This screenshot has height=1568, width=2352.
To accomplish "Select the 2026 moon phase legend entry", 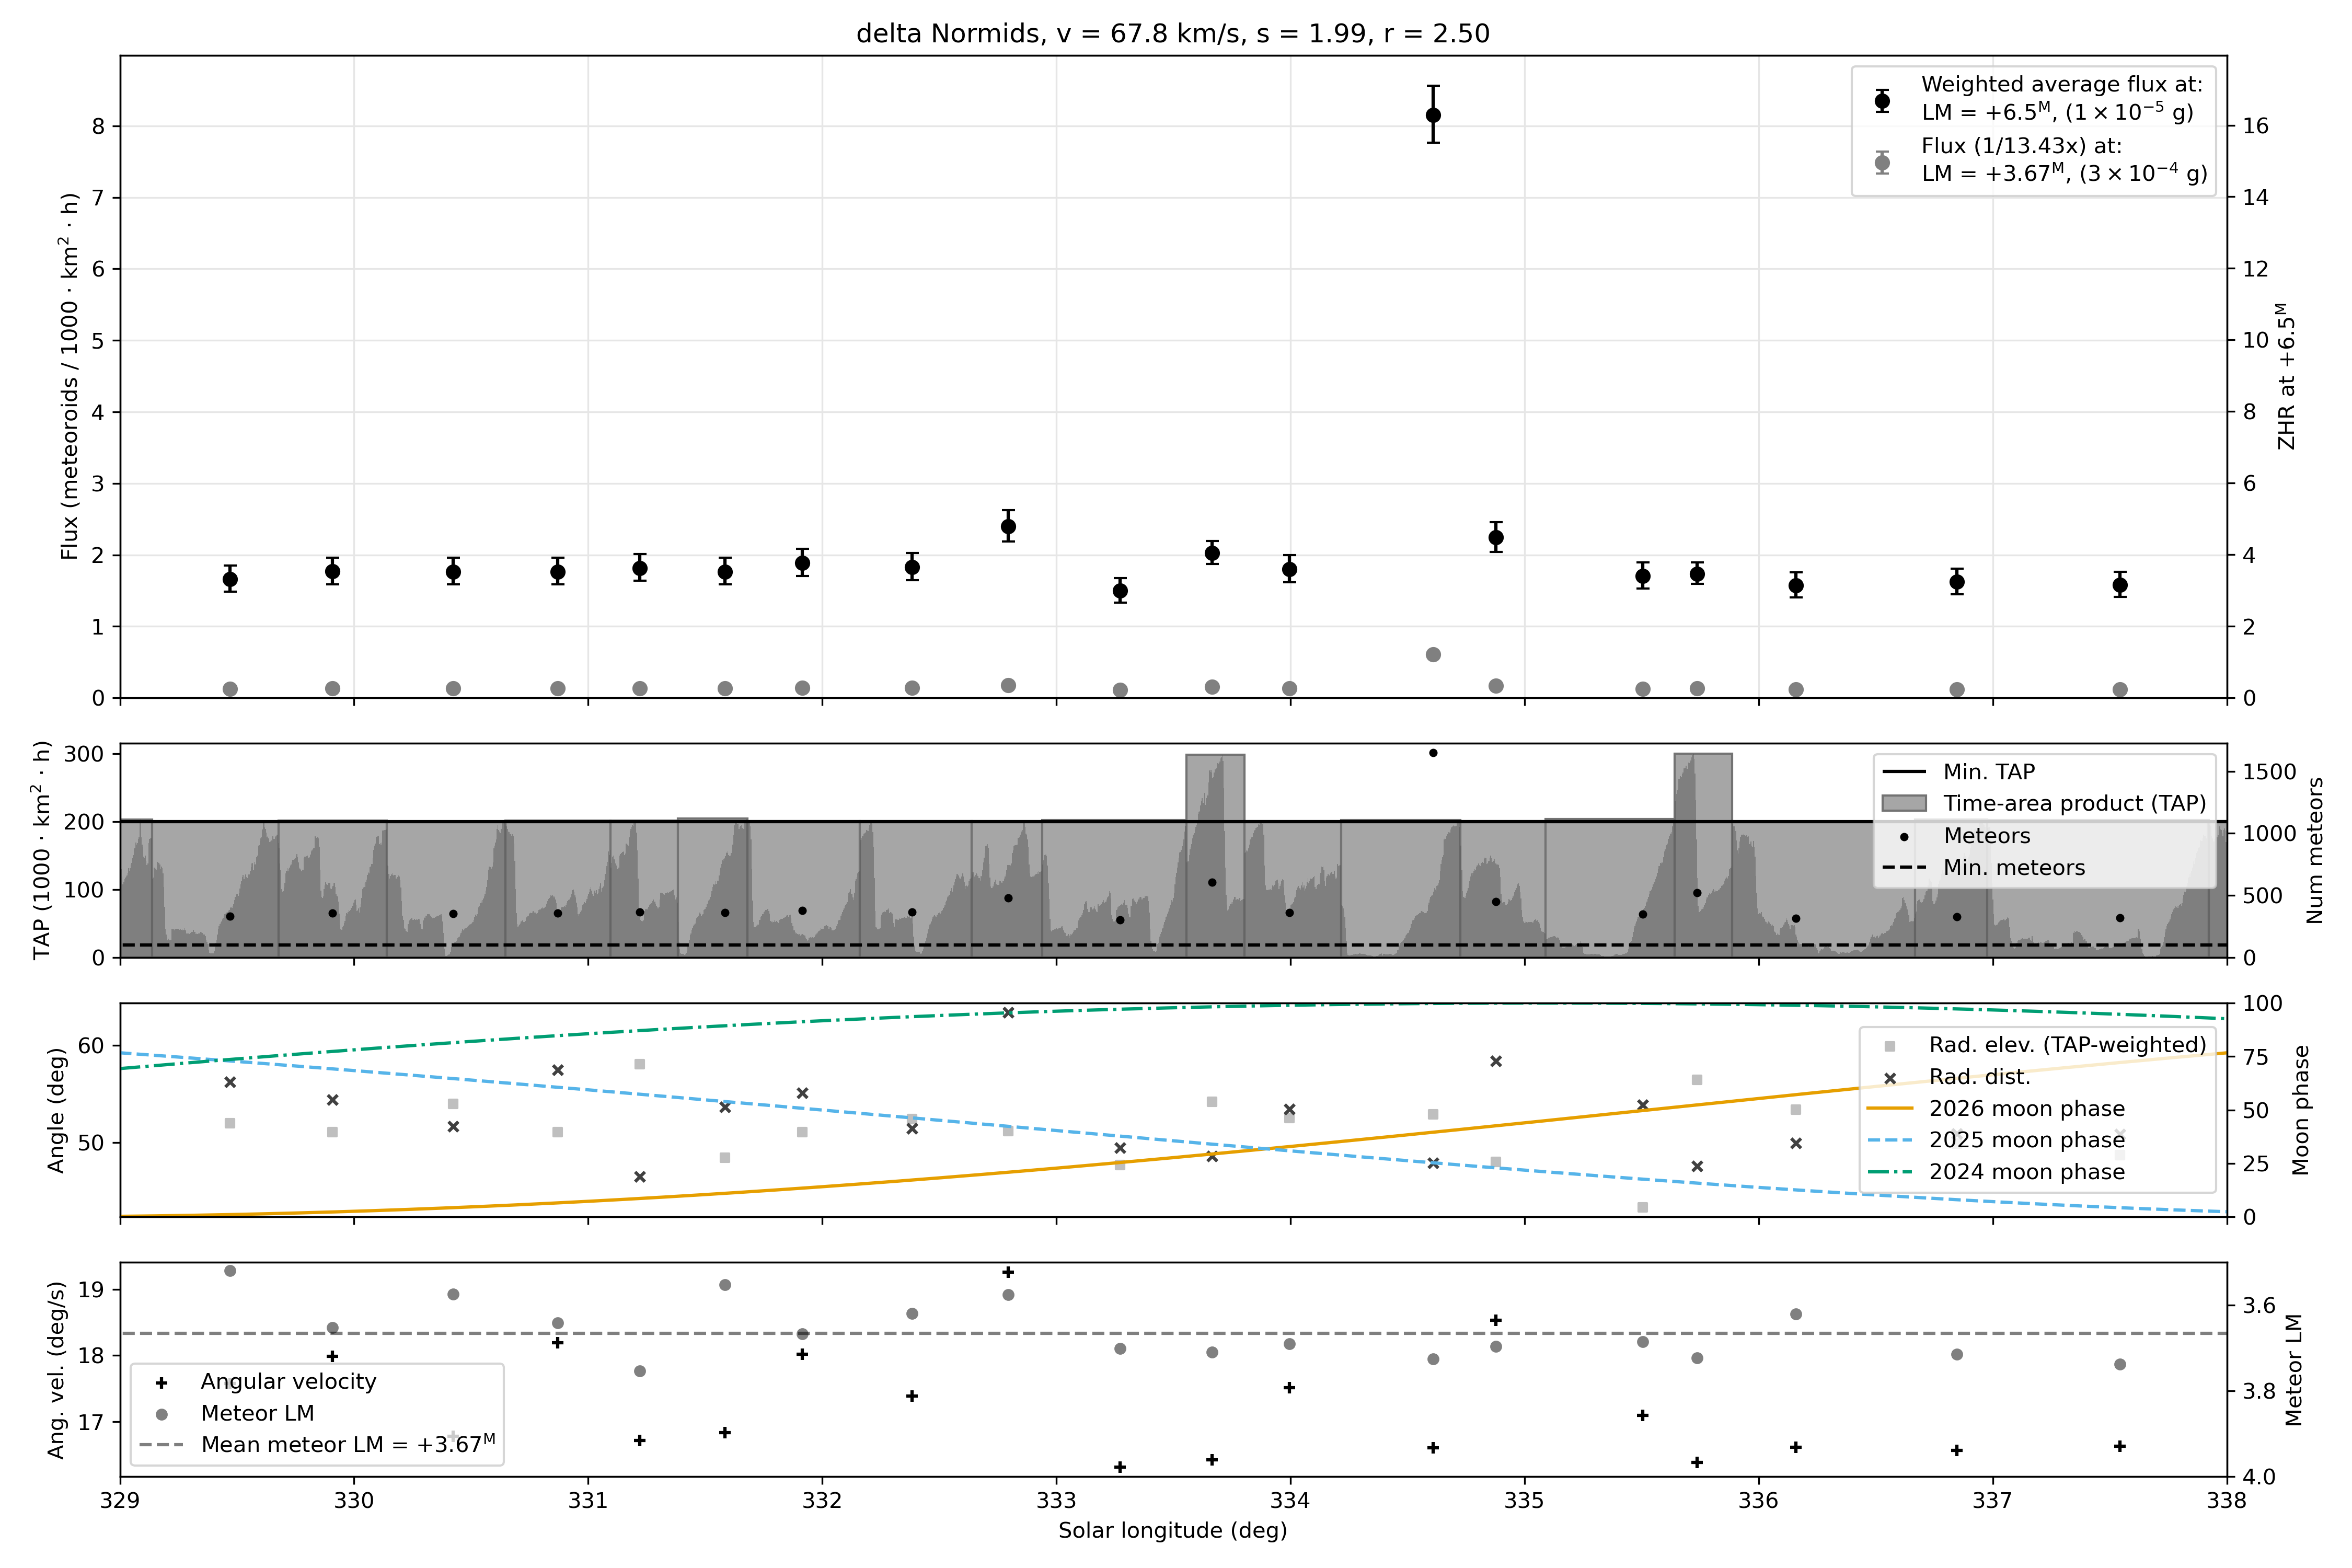I will [x=2026, y=1109].
